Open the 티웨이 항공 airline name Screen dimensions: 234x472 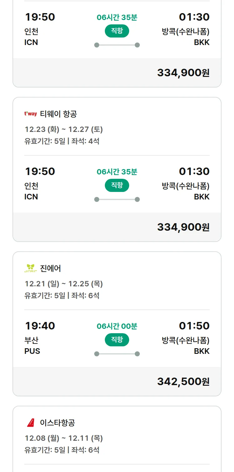tap(58, 114)
